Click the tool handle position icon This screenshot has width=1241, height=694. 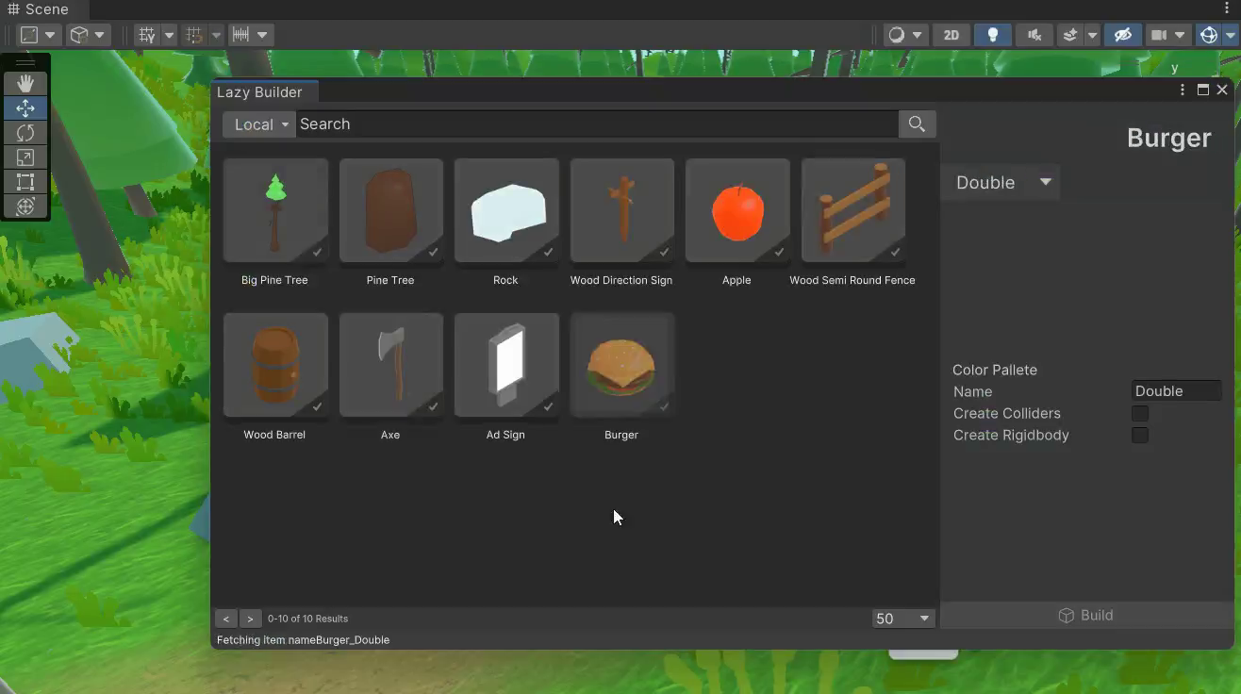(x=30, y=35)
